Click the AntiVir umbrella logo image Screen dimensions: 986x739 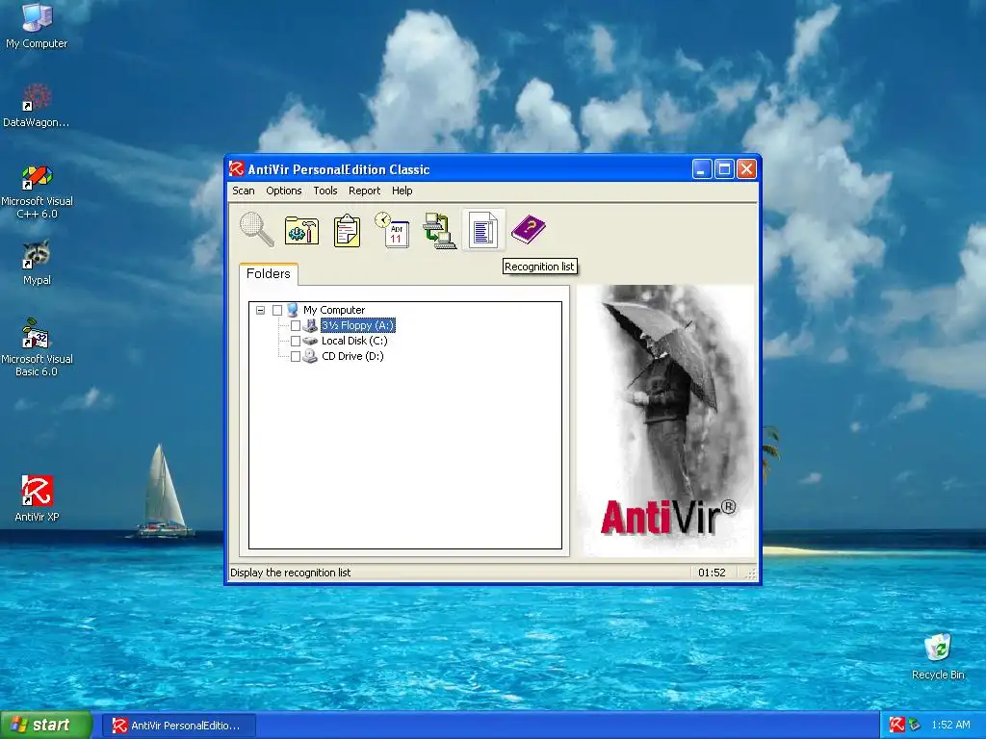[665, 420]
